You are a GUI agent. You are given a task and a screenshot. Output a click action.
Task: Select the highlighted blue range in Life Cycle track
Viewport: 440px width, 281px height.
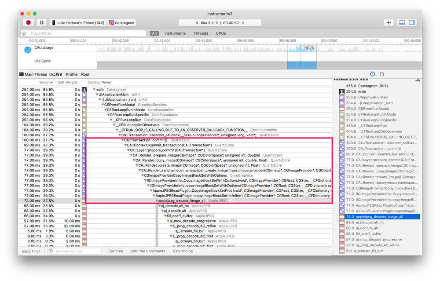point(301,65)
